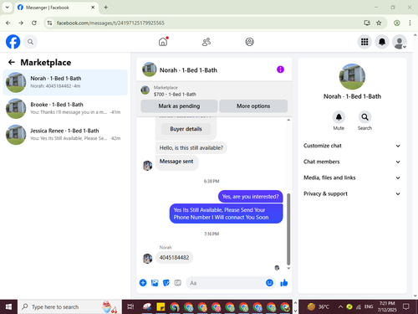This screenshot has height=314, width=418.
Task: Click More options button
Action: pos(253,106)
